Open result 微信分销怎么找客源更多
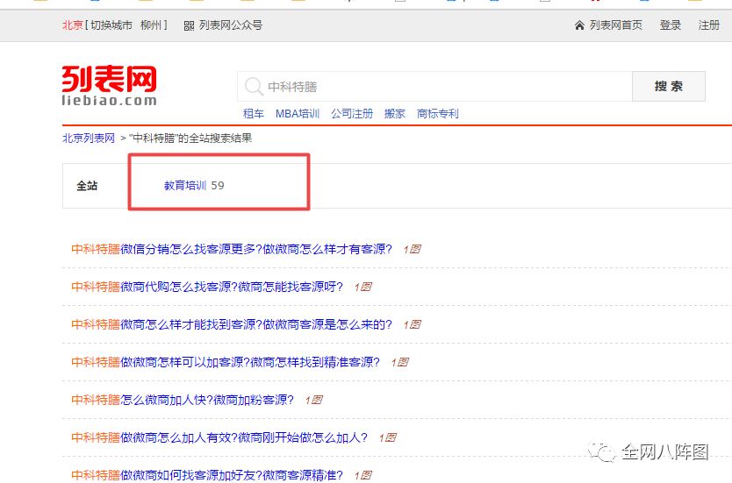 pyautogui.click(x=232, y=249)
